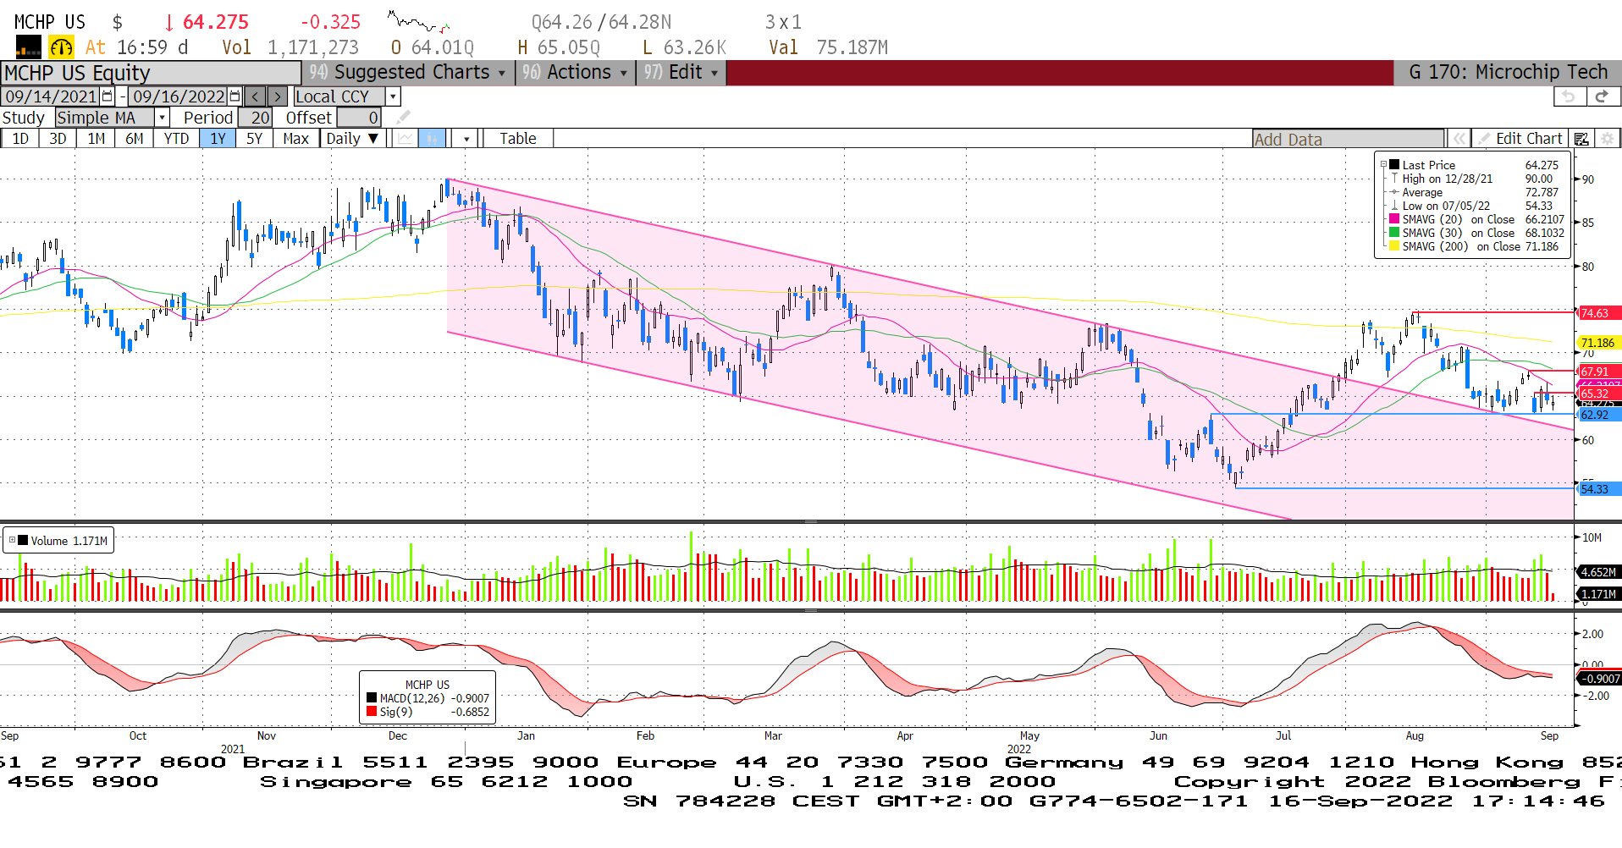The height and width of the screenshot is (848, 1622).
Task: Select the 1Y range toggle
Action: 218,139
